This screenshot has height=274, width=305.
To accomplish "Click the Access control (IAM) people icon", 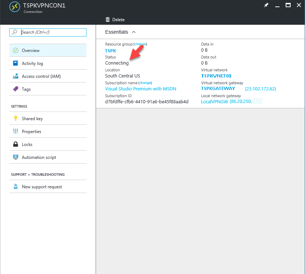I will coord(15,76).
